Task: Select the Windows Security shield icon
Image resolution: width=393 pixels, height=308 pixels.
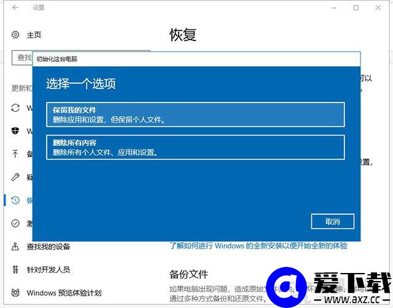Action: pyautogui.click(x=15, y=131)
